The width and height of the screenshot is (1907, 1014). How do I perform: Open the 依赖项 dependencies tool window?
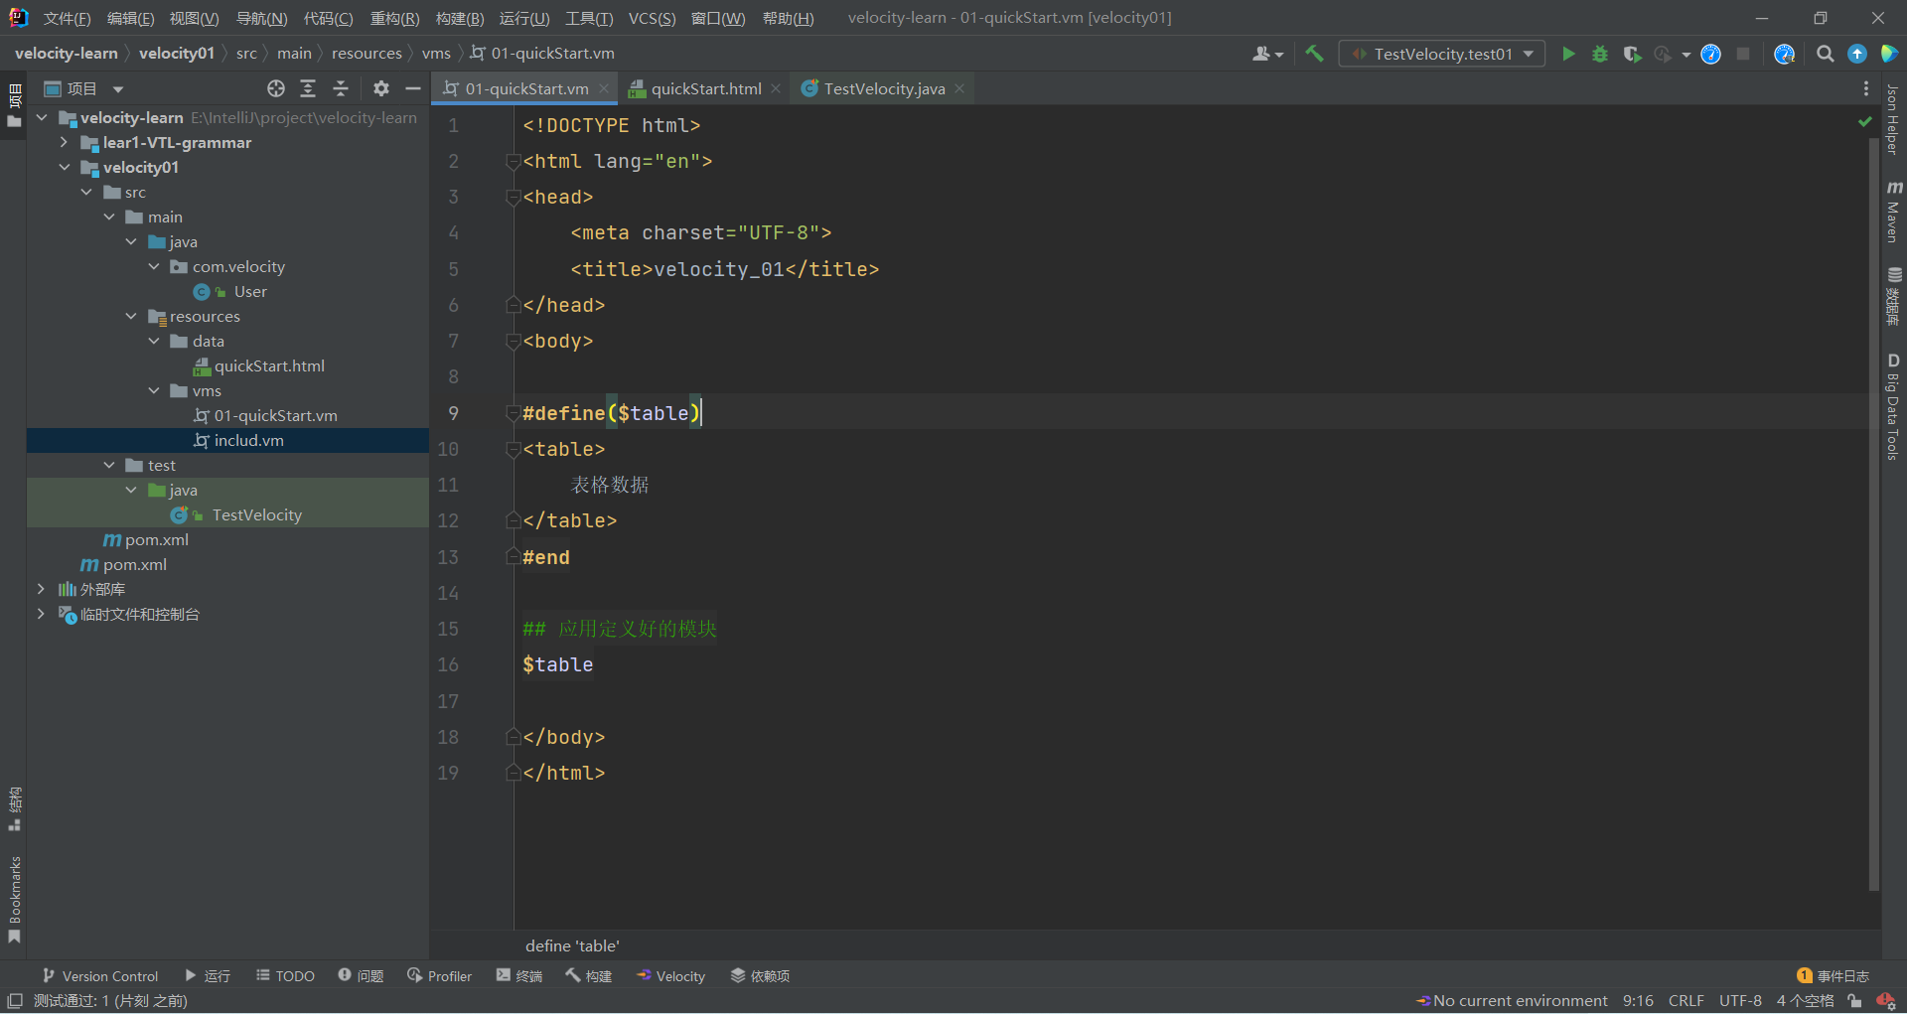click(760, 976)
